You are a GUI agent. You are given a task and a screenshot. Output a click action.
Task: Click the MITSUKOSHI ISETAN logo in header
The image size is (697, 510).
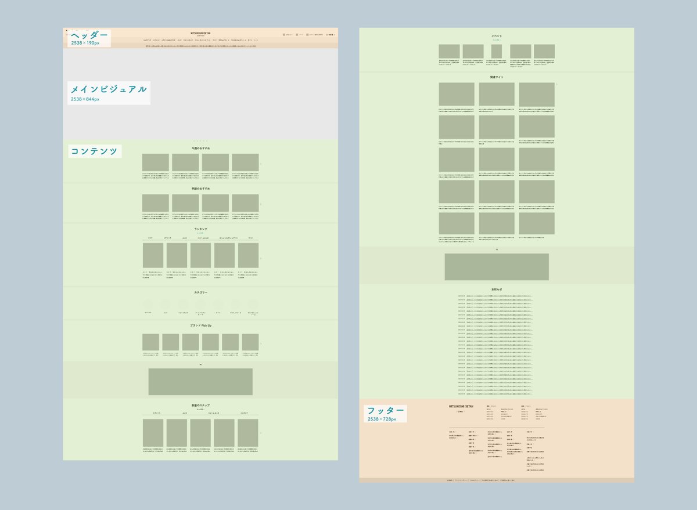pyautogui.click(x=200, y=34)
